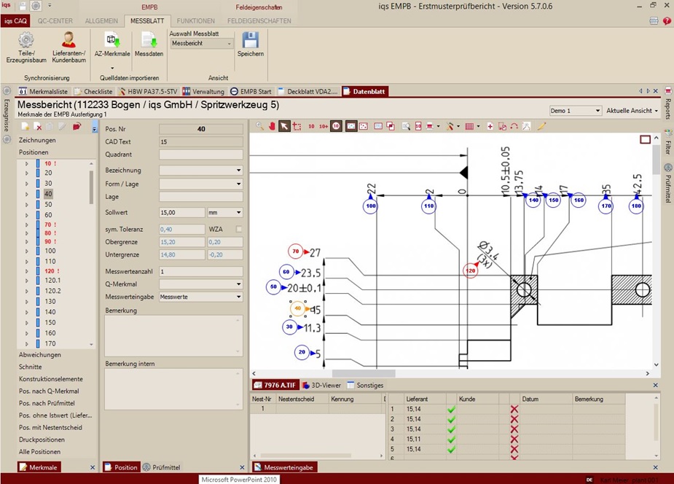Click the red plus add-page icon
Viewport: 674px width, 484px height.
pyautogui.click(x=490, y=126)
